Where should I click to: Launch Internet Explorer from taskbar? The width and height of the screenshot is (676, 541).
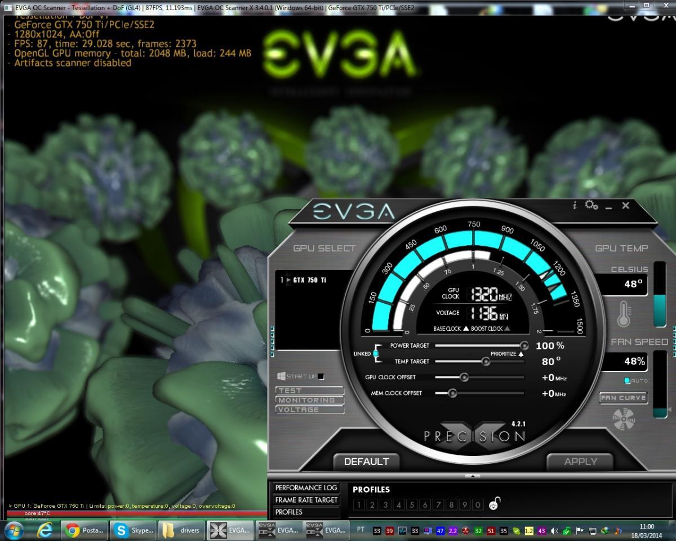[45, 530]
